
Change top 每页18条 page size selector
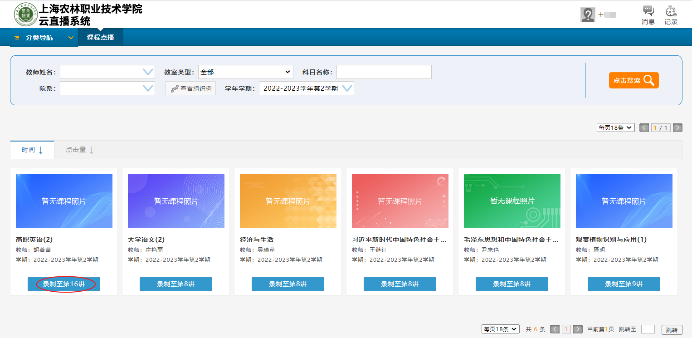(x=615, y=128)
